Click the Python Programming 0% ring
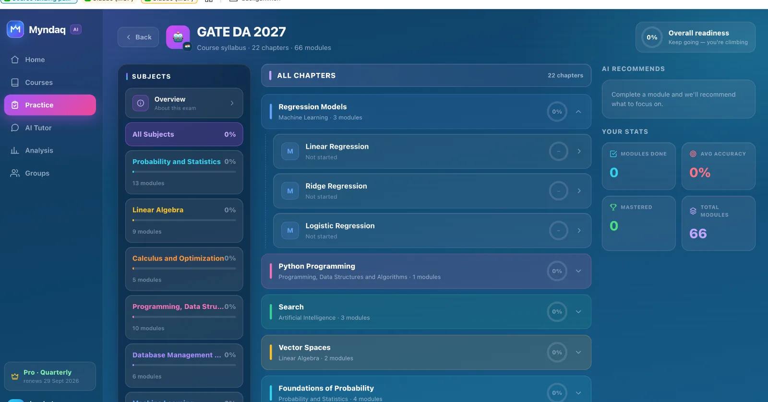This screenshot has width=768, height=402. 557,271
